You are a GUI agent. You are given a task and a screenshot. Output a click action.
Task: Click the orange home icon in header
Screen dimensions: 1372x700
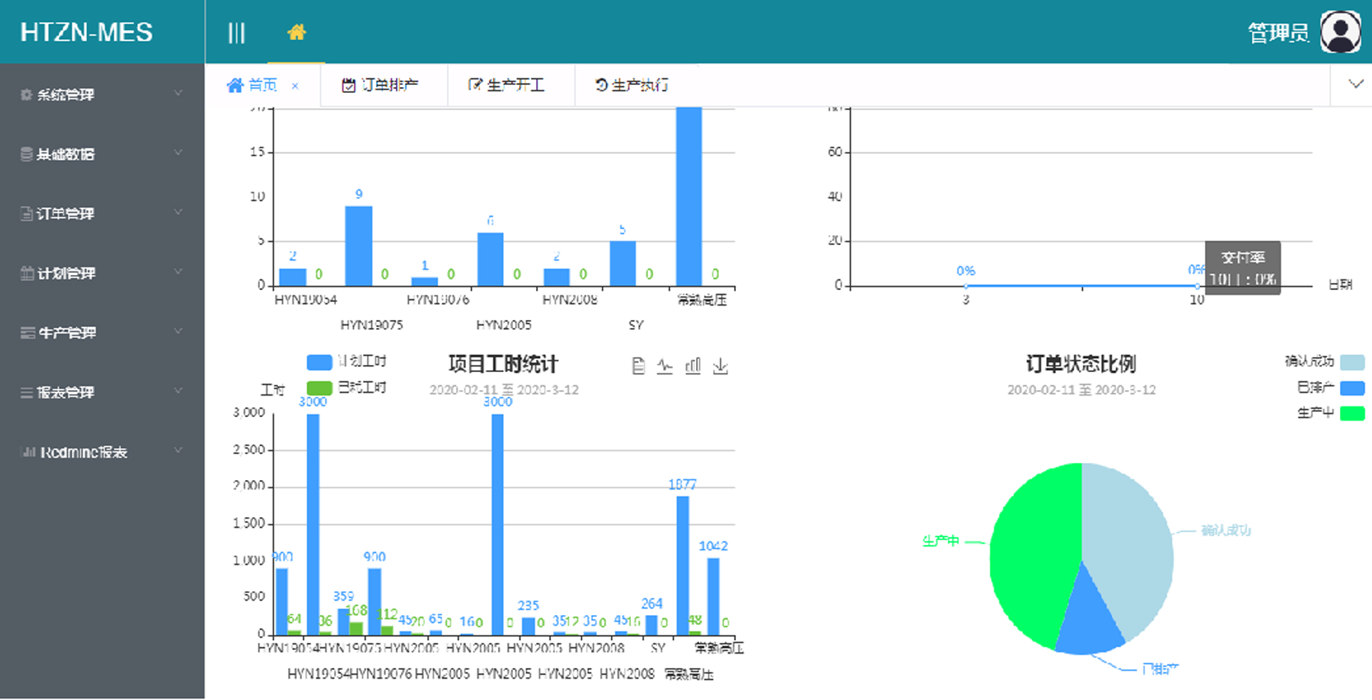[297, 32]
